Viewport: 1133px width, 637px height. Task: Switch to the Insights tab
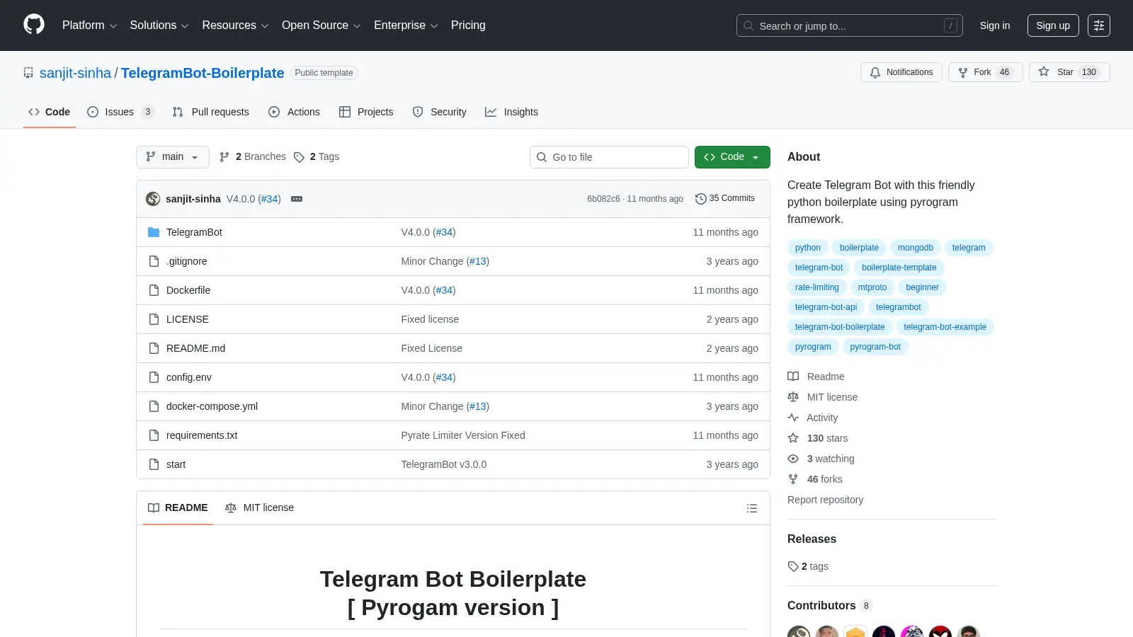[512, 112]
